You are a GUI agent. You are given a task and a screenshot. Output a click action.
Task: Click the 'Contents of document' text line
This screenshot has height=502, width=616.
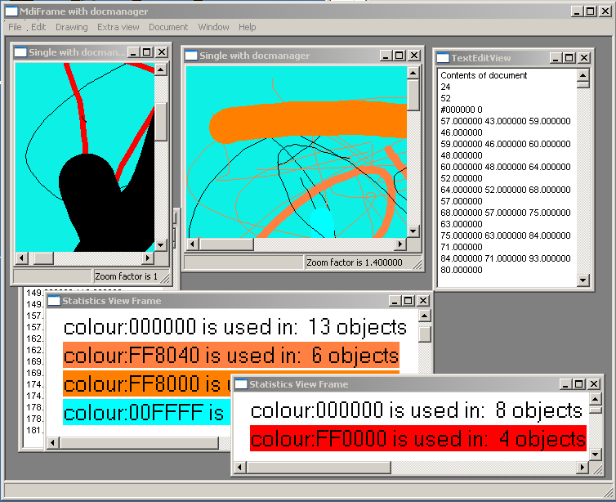(484, 75)
